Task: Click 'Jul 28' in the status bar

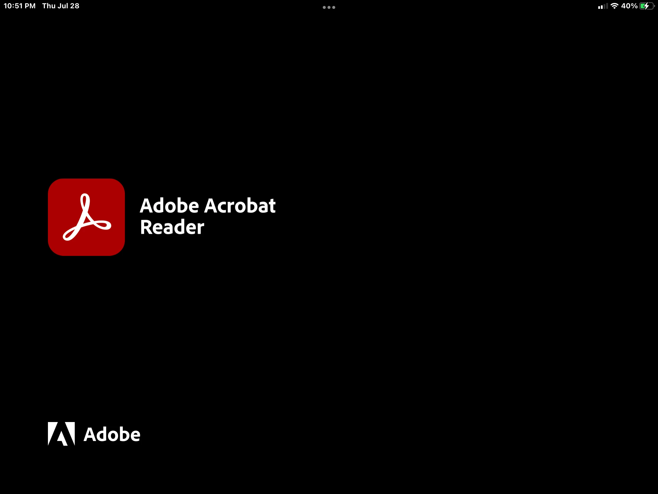Action: click(68, 6)
